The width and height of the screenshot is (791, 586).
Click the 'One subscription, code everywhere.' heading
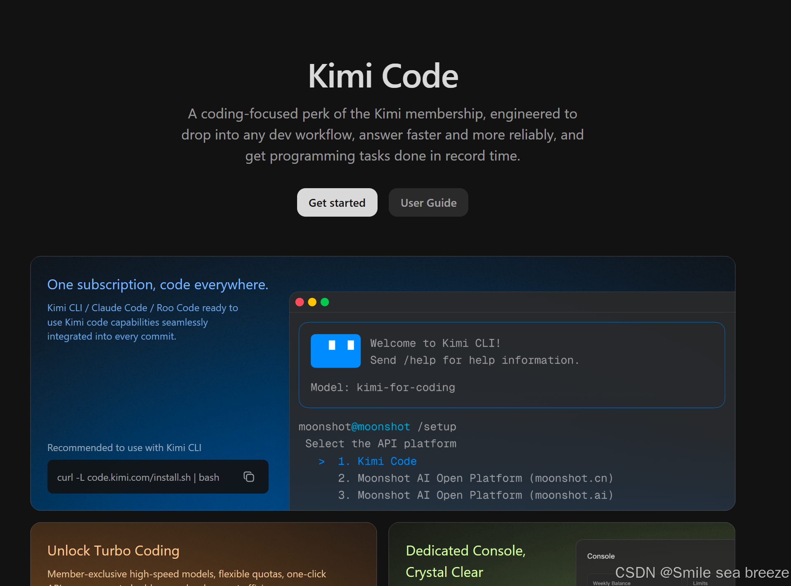pyautogui.click(x=158, y=285)
